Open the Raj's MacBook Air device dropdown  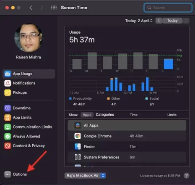pyautogui.click(x=85, y=175)
